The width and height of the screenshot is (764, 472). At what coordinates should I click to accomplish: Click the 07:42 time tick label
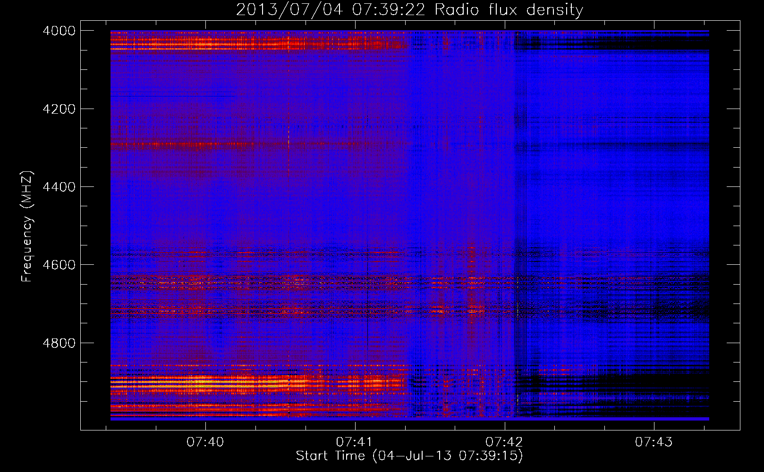(504, 442)
